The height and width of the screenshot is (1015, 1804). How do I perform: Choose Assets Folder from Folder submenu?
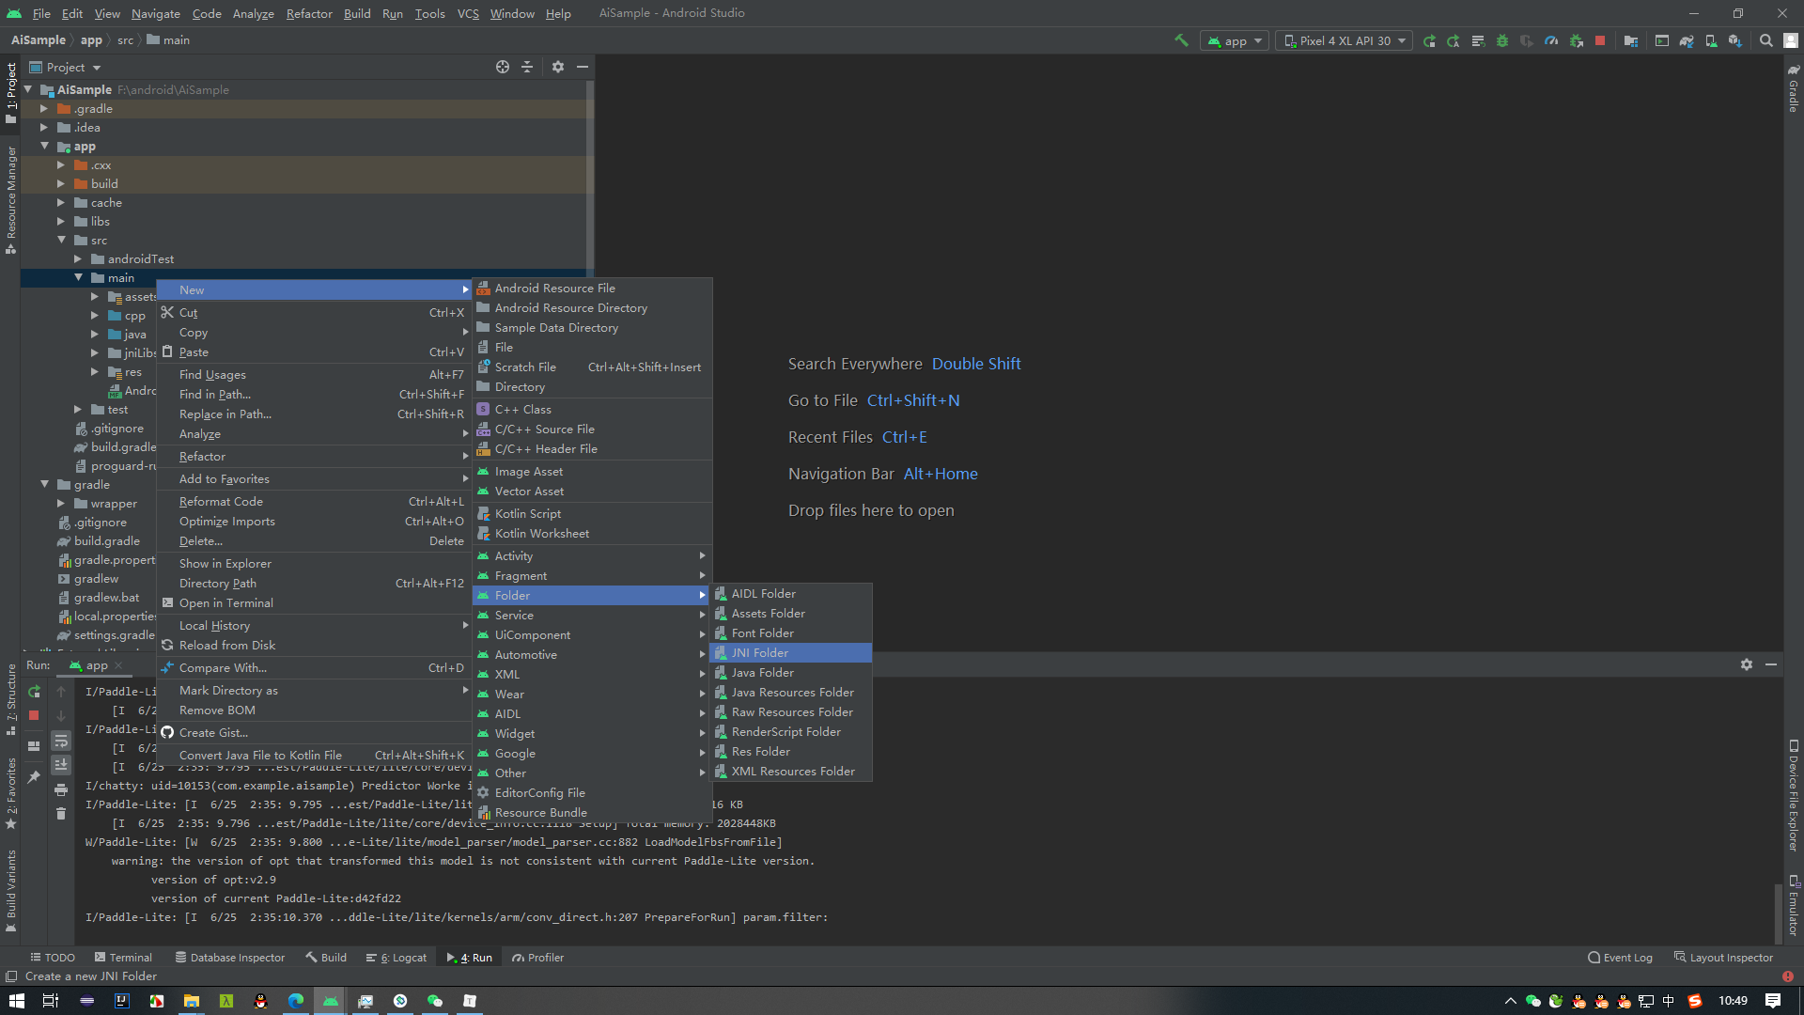[x=791, y=614]
